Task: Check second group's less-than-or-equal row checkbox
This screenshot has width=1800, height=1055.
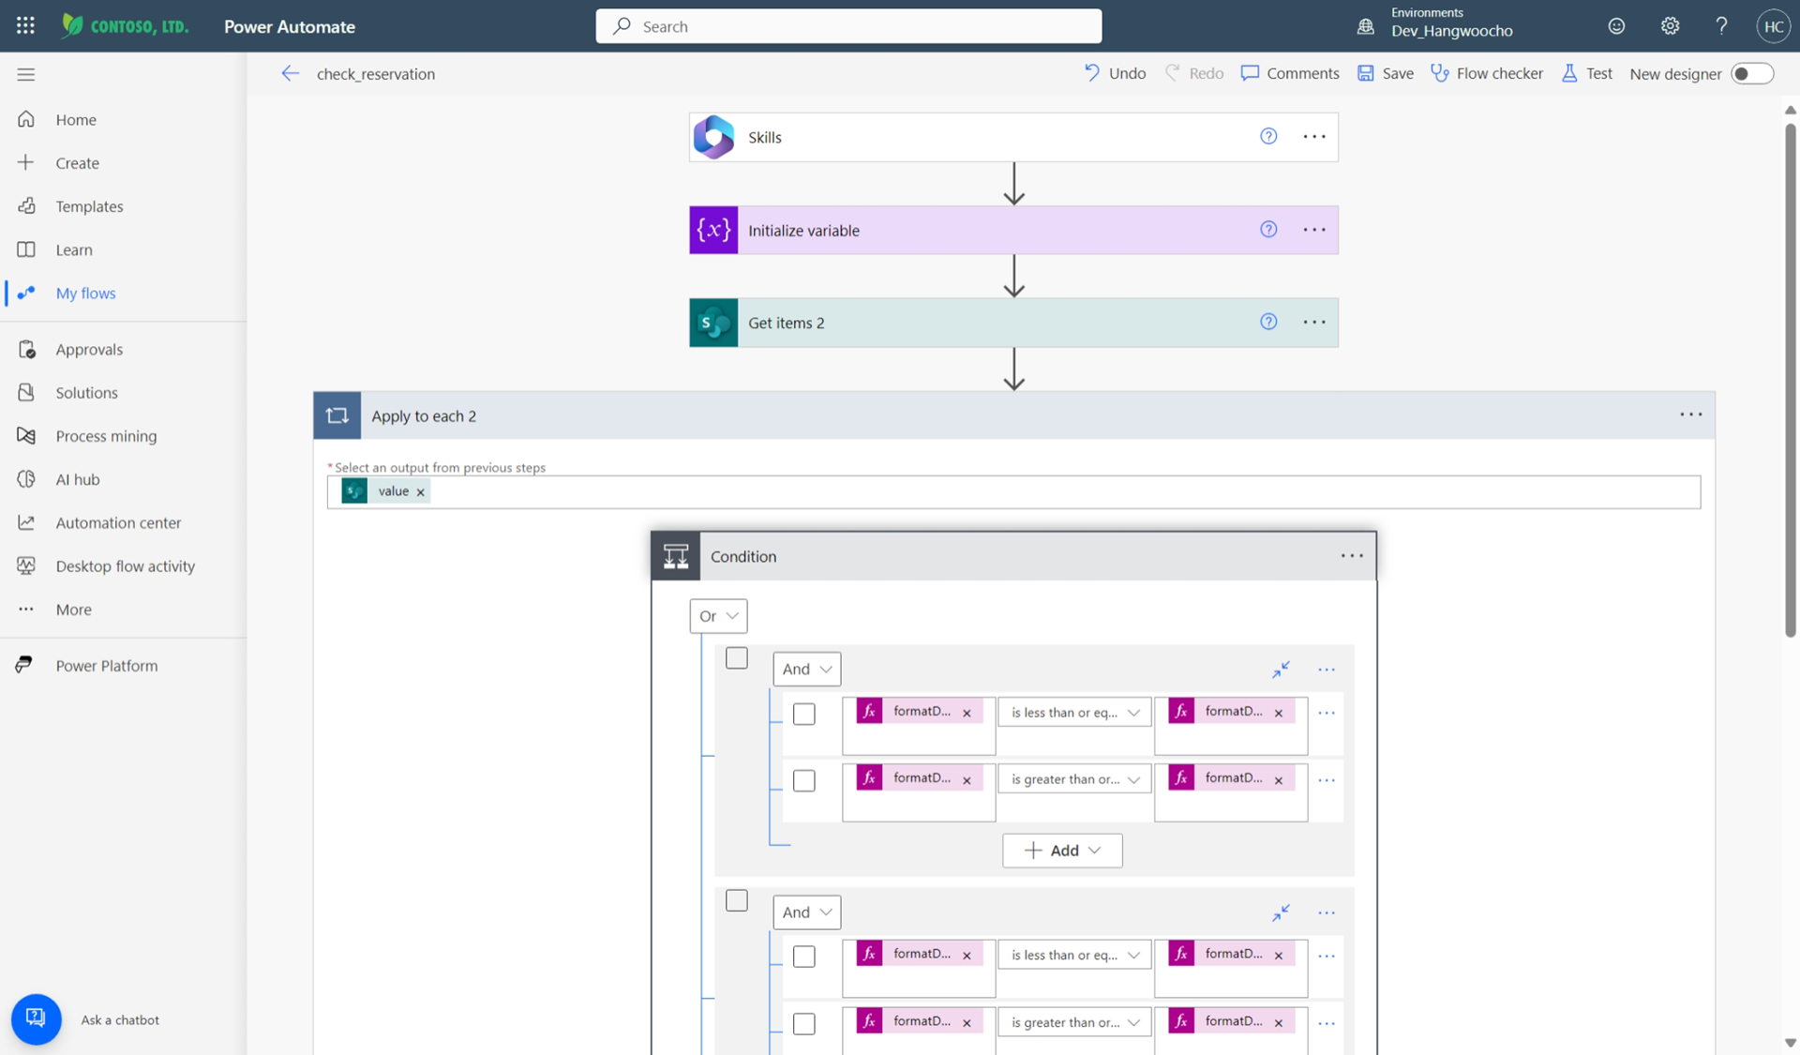Action: tap(803, 957)
